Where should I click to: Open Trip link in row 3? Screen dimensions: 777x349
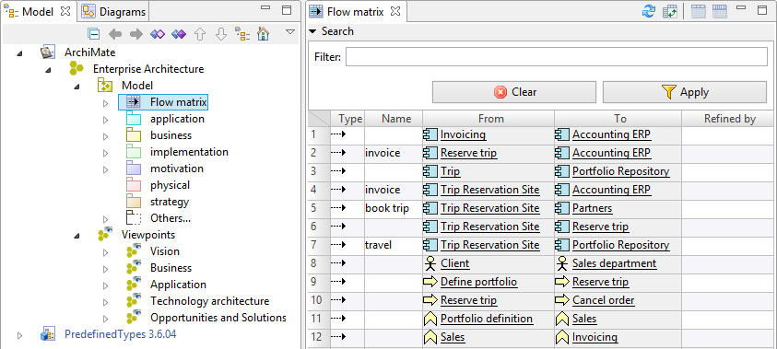tap(450, 171)
